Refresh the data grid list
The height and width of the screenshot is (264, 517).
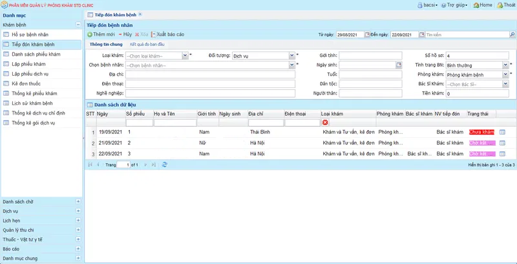click(165, 165)
